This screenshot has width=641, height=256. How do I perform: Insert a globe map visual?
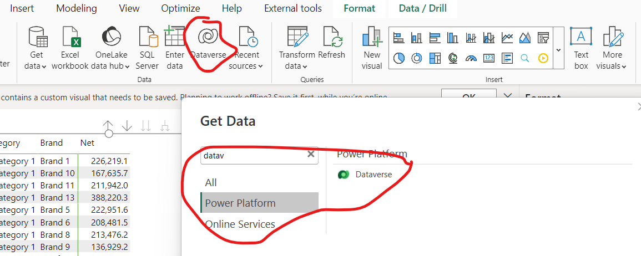452,58
